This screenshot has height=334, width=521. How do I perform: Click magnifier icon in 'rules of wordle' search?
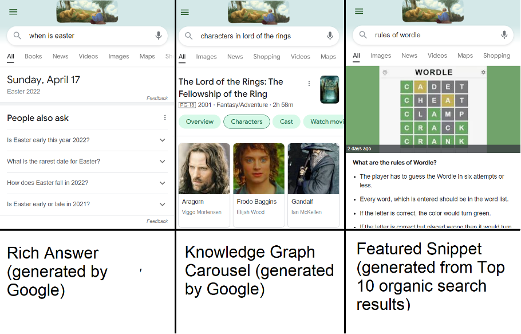click(363, 35)
